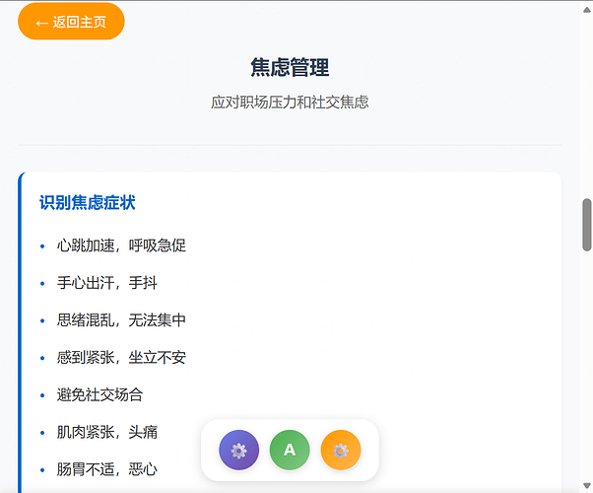Click the 返回主页 back button
Screen dimensions: 593x493
click(71, 22)
